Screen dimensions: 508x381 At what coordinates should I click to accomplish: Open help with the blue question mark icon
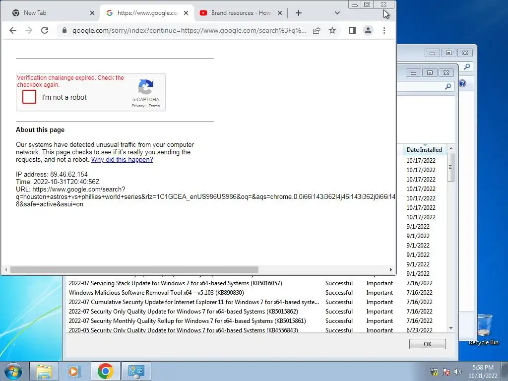(463, 83)
